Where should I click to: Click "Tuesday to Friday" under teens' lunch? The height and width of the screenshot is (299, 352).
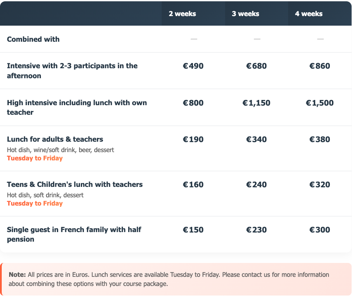tap(35, 203)
